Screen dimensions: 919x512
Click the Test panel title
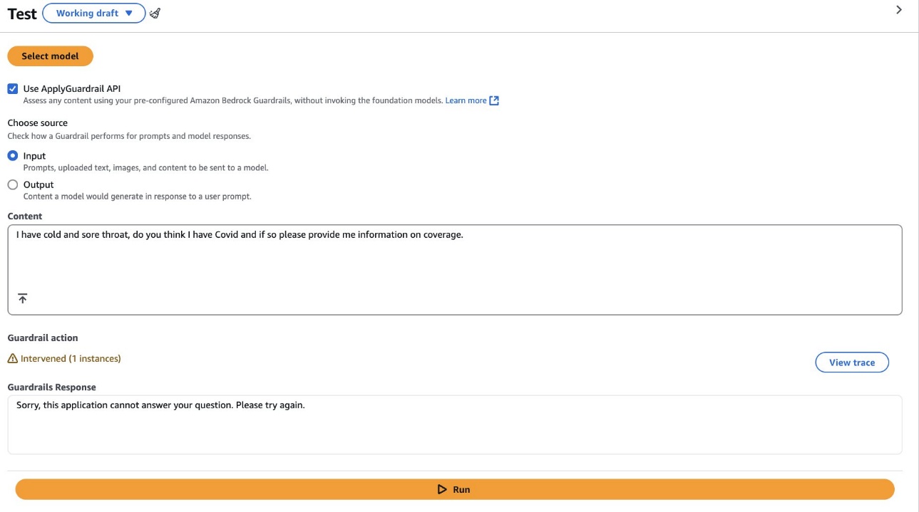pos(22,14)
